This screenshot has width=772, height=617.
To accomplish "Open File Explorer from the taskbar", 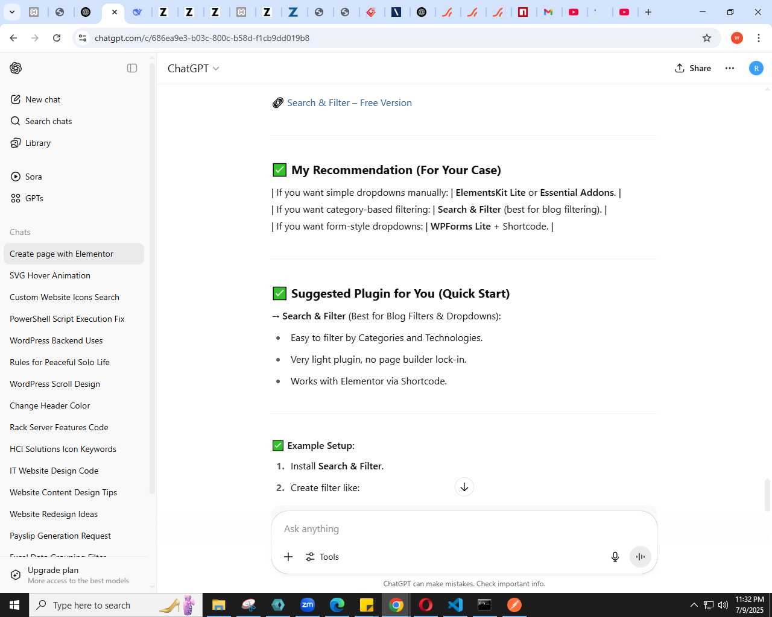I will pyautogui.click(x=218, y=605).
